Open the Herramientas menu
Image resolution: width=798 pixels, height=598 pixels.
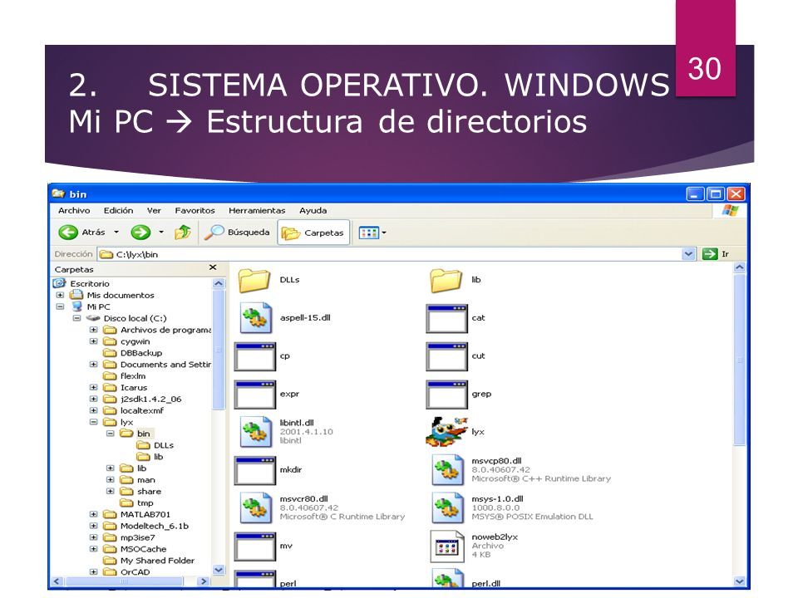[x=257, y=210]
